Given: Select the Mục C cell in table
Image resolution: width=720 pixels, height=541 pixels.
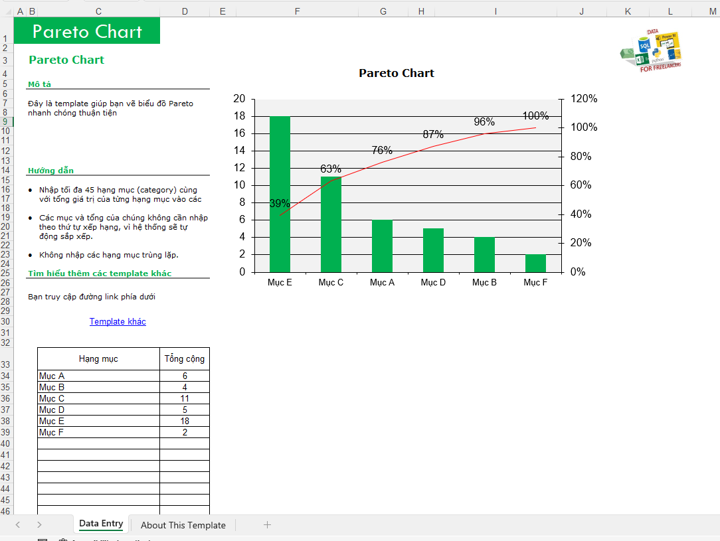Looking at the screenshot, I should click(98, 398).
